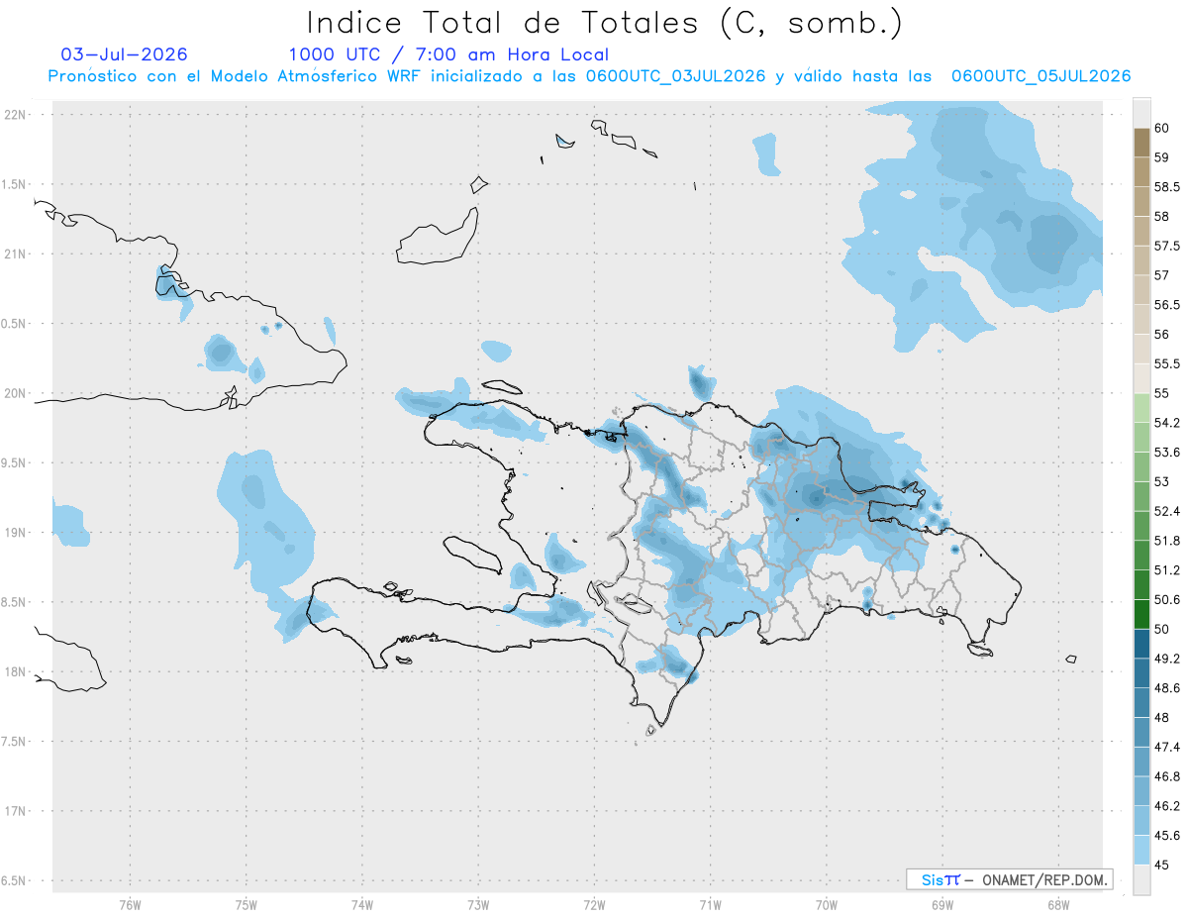Click the "48.6" legend value

click(x=1166, y=687)
